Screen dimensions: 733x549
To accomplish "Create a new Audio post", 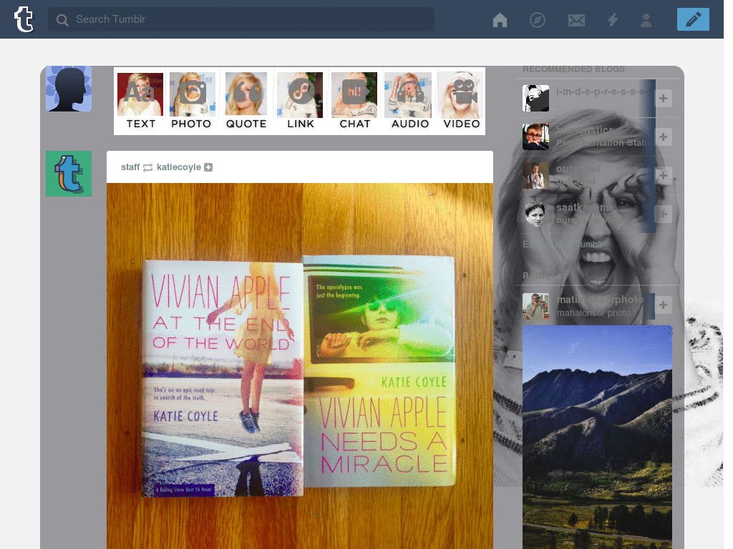I will tap(409, 100).
